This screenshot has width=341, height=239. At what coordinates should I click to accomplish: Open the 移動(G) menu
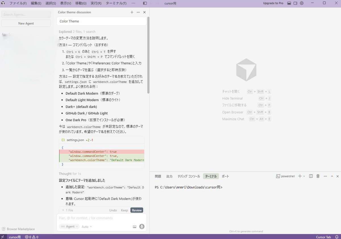[81, 3]
